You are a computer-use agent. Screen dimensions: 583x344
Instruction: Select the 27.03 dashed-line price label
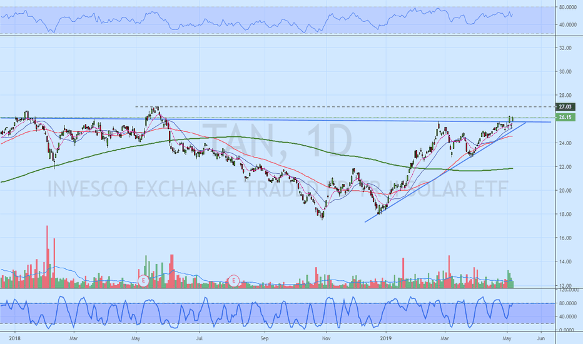[x=565, y=107]
